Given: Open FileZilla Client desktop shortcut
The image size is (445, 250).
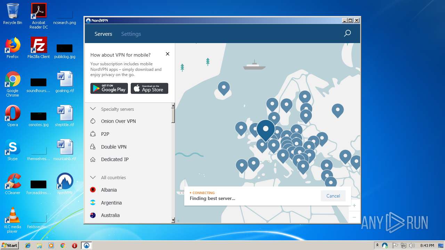Looking at the screenshot, I should pos(39,48).
